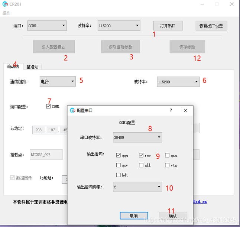This screenshot has width=240, height=227.
Task: Click the 挂载点 RTCM32_GGB field
Action: click(x=46, y=155)
